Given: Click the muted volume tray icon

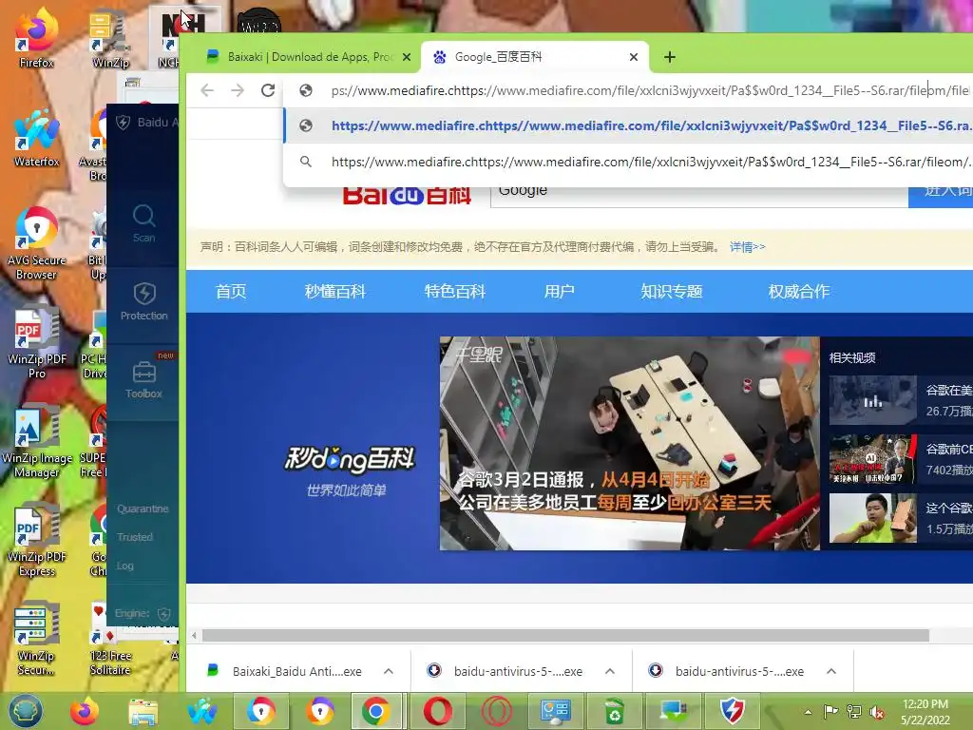Looking at the screenshot, I should pos(877,712).
